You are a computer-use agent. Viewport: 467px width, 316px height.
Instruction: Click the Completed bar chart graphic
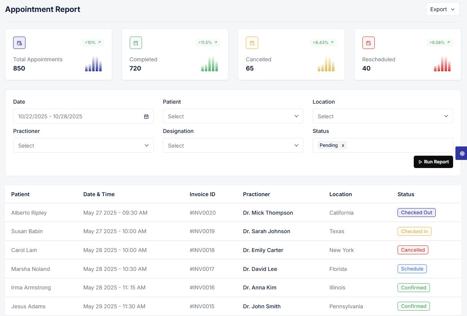coord(210,64)
